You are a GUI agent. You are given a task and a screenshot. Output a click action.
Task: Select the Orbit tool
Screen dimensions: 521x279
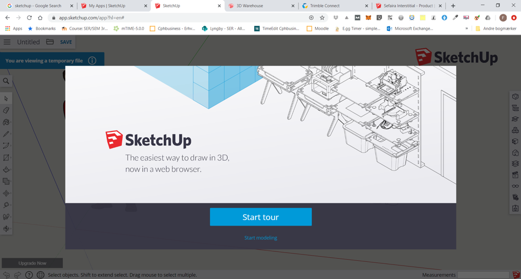[x=6, y=229]
